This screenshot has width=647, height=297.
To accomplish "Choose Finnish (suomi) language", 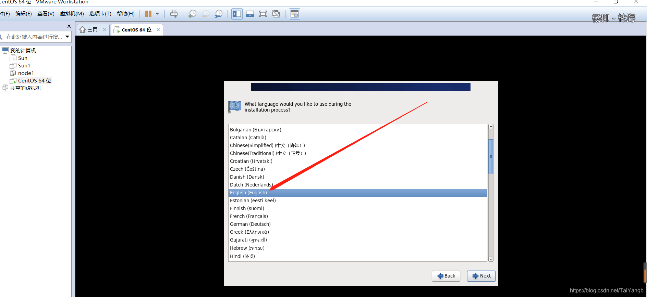I will (x=357, y=208).
